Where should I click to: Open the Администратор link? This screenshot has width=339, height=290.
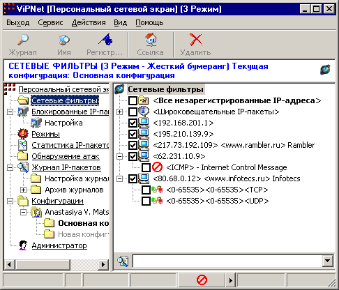point(59,245)
